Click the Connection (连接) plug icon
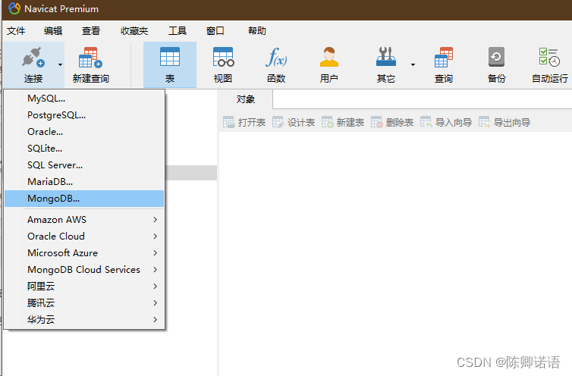 tap(33, 58)
